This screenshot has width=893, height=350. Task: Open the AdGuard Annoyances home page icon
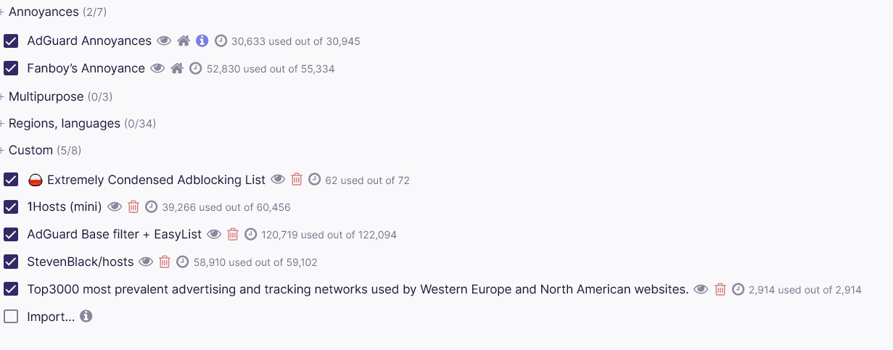click(x=184, y=41)
